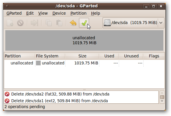Select pending Delete /dev/sda2 operation

pos(81,94)
